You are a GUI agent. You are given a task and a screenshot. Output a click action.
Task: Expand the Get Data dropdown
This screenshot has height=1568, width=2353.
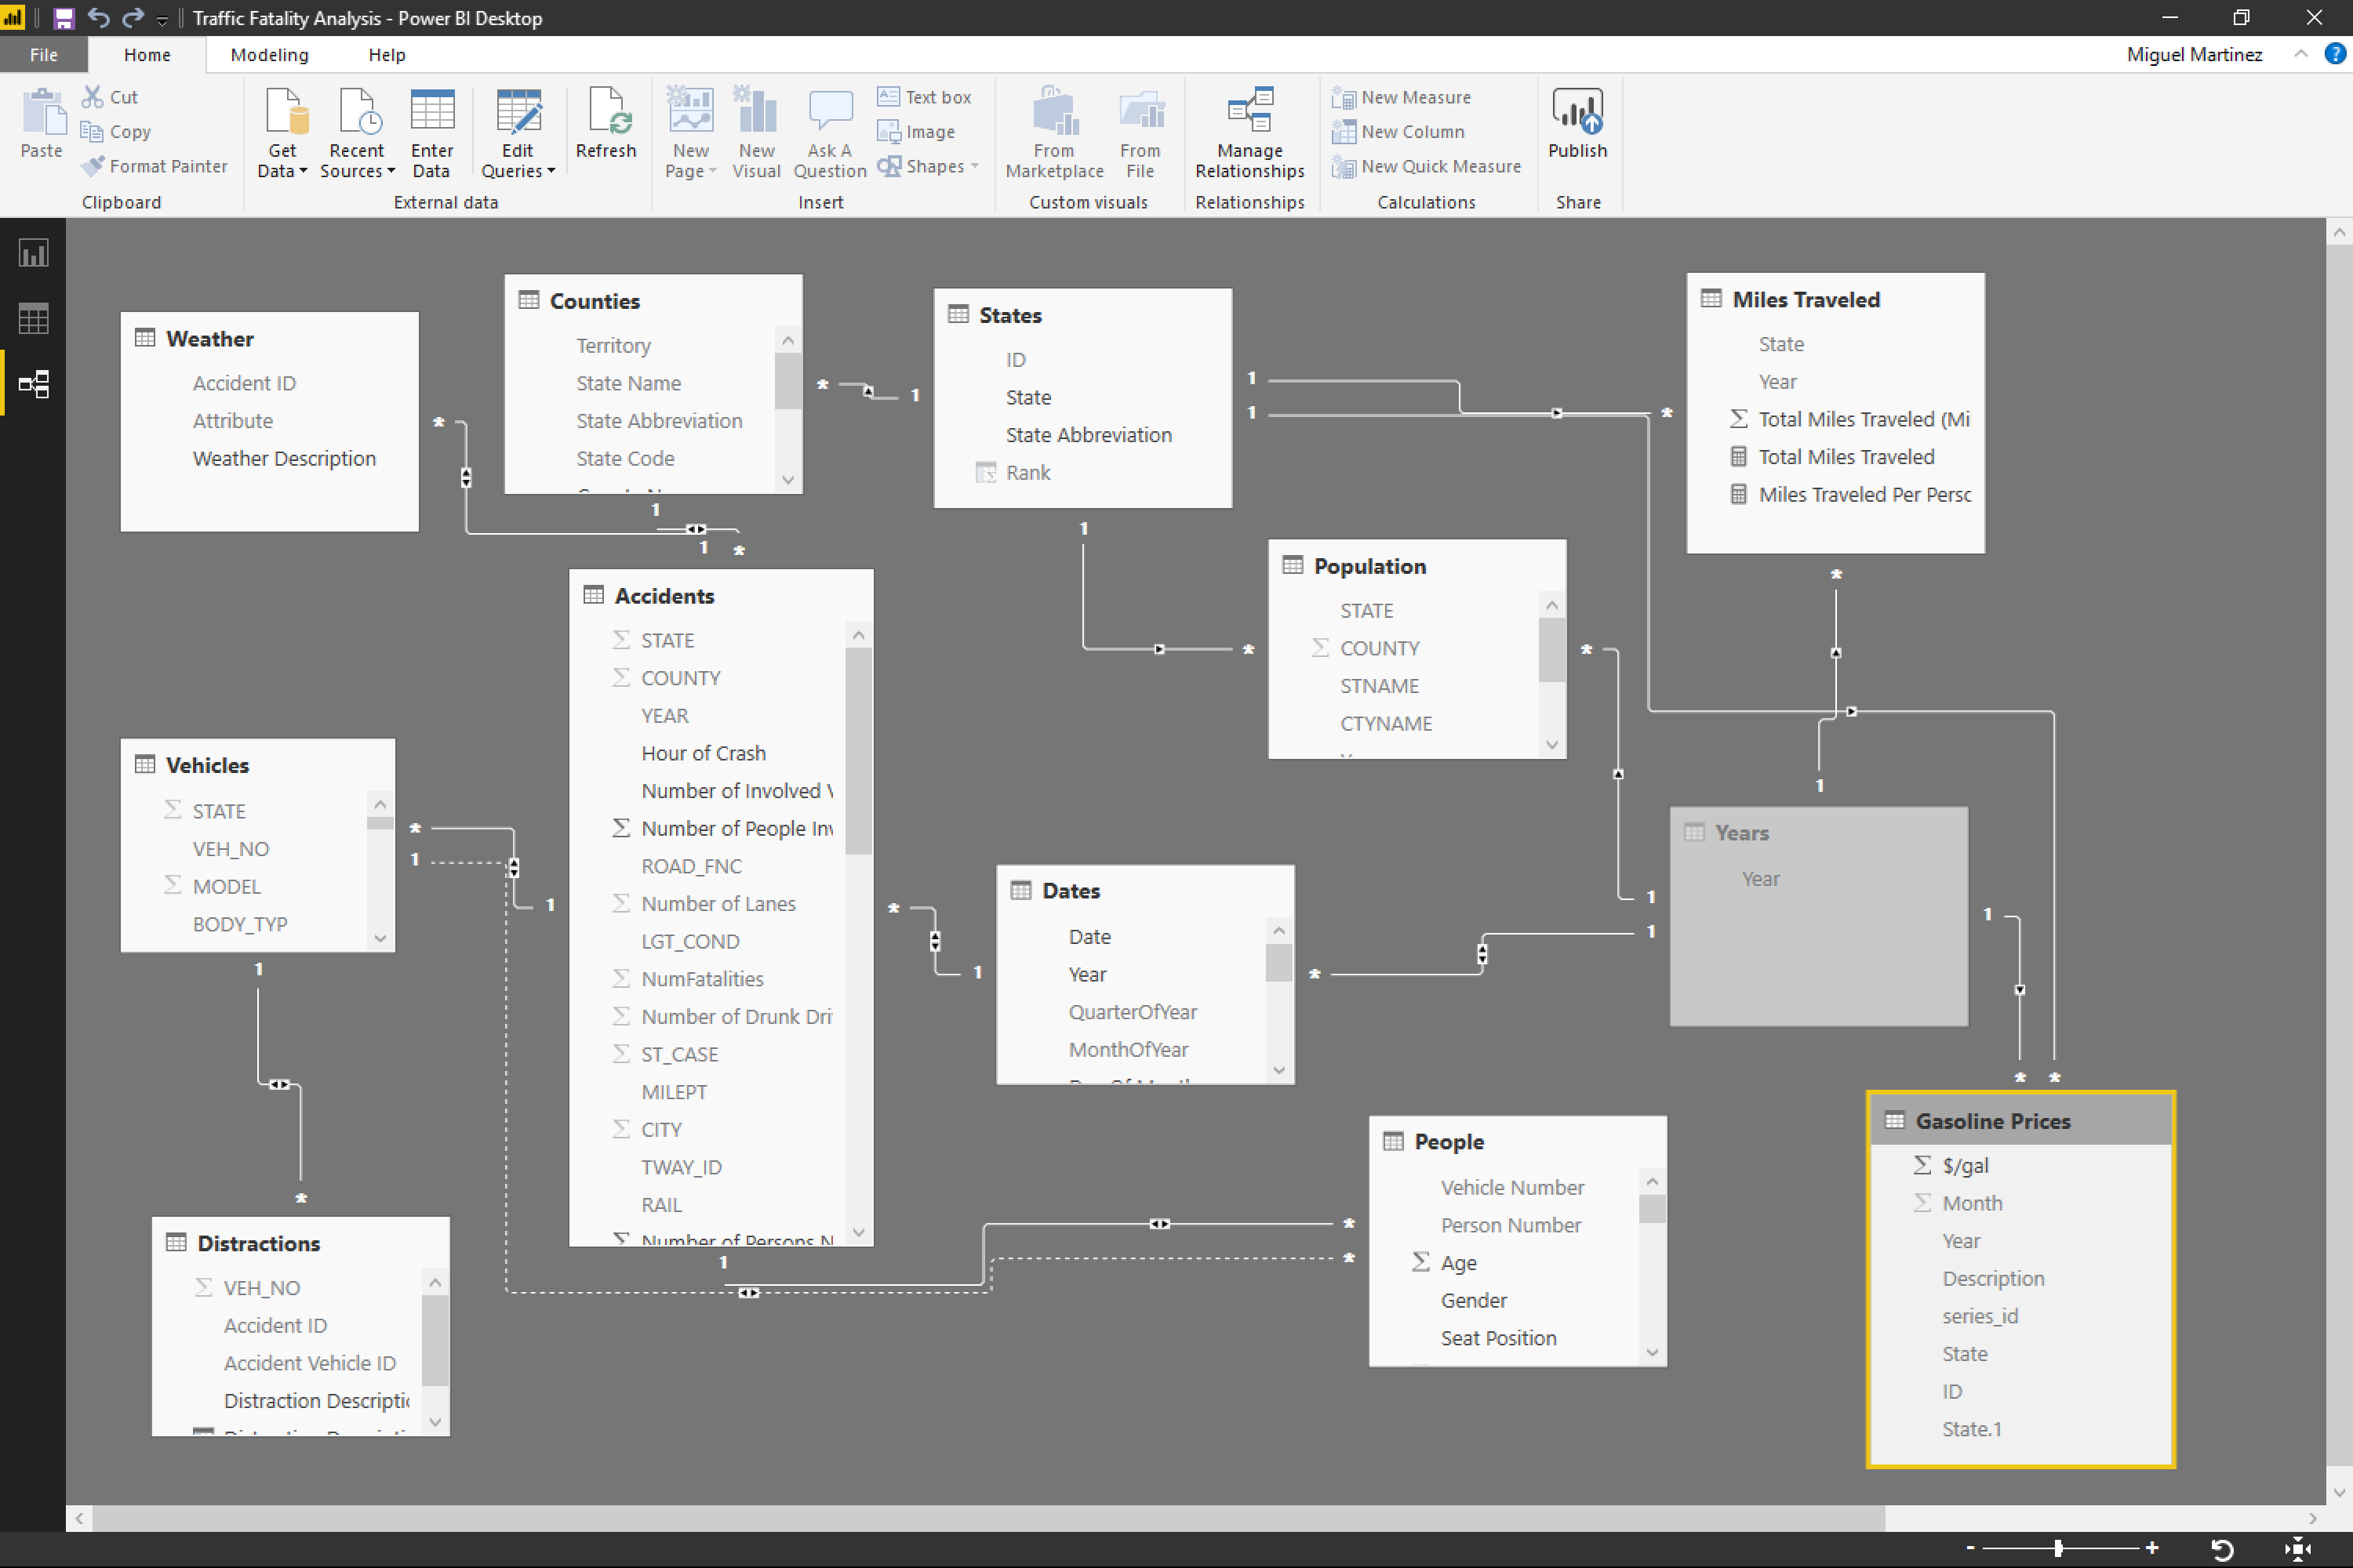[302, 172]
